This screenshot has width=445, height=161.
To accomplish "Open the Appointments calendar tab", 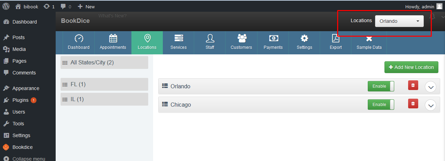I will (x=113, y=43).
